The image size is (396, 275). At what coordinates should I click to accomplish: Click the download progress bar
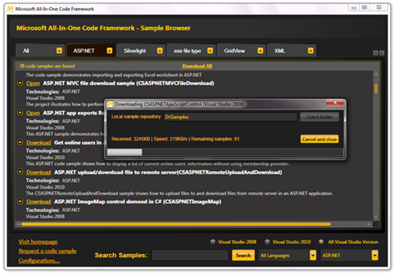point(225,152)
